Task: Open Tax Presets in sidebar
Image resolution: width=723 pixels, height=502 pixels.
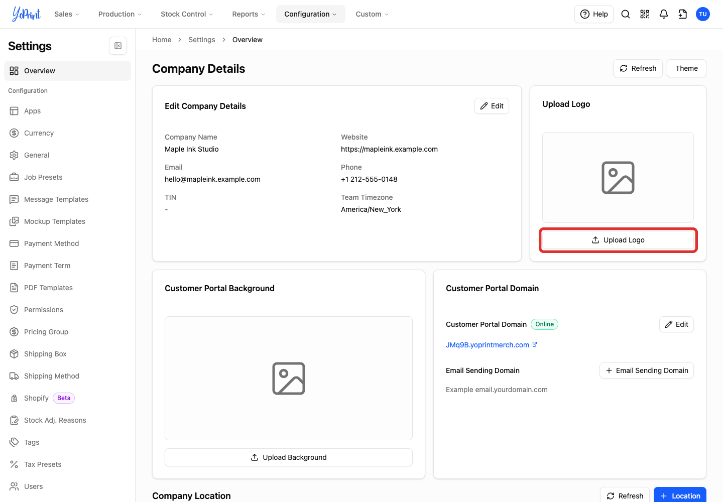Action: (x=67, y=464)
